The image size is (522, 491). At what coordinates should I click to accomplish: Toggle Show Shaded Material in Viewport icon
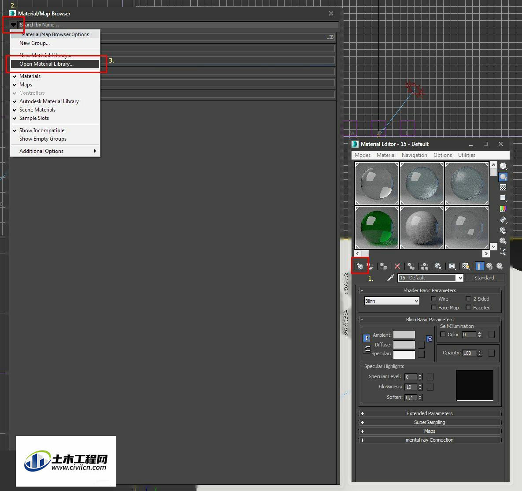[x=466, y=266]
